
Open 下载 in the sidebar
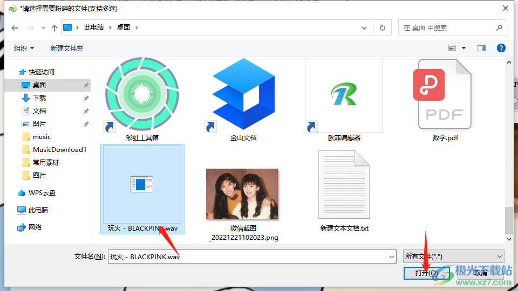(x=39, y=98)
